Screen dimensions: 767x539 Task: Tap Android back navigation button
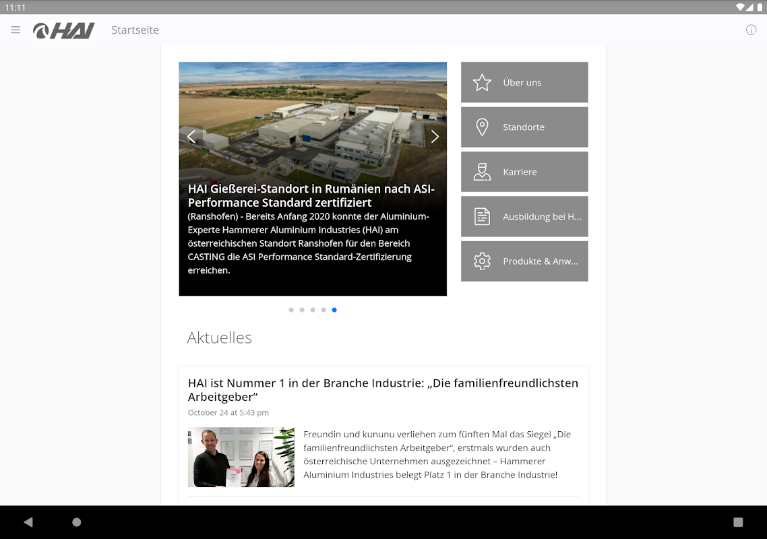pos(28,522)
